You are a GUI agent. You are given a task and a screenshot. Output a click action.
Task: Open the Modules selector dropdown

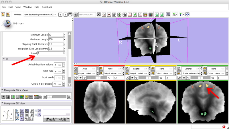point(40,14)
